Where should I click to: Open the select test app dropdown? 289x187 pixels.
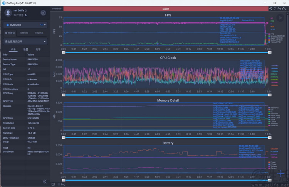click(x=25, y=42)
